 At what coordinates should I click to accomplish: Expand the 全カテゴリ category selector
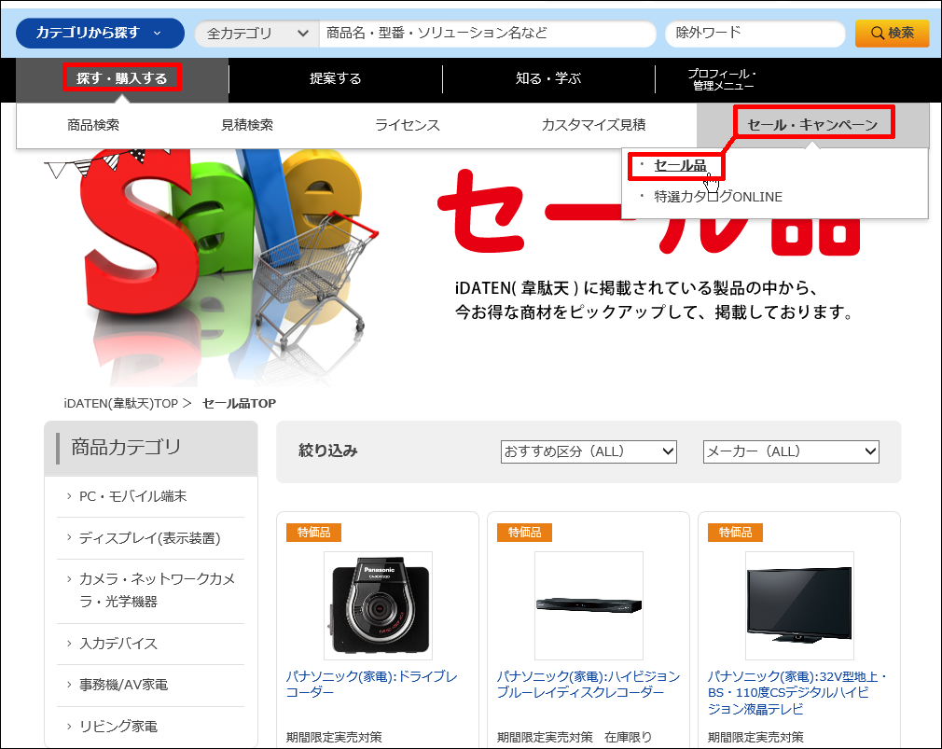pos(256,34)
